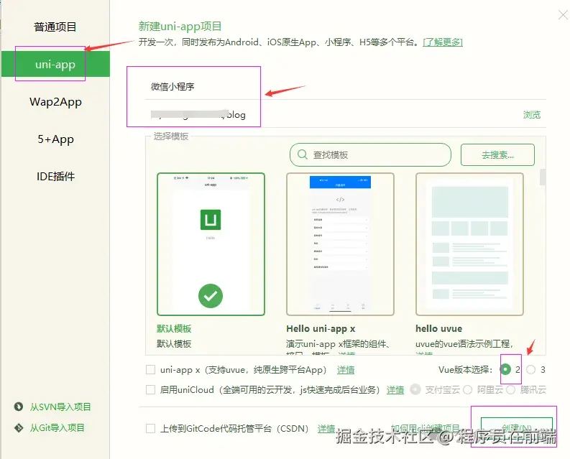
Task: Click the 默认模板 green title text
Action: [x=174, y=328]
